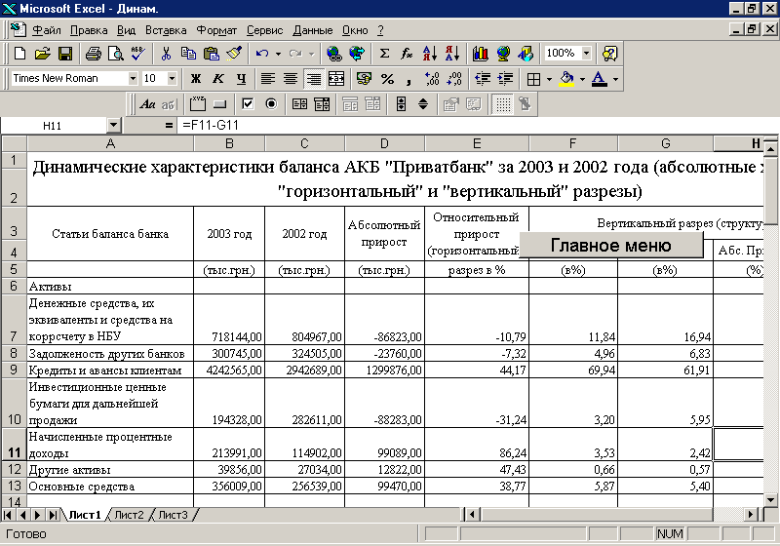Apply percent style format
Image resolution: width=780 pixels, height=546 pixels.
[387, 79]
